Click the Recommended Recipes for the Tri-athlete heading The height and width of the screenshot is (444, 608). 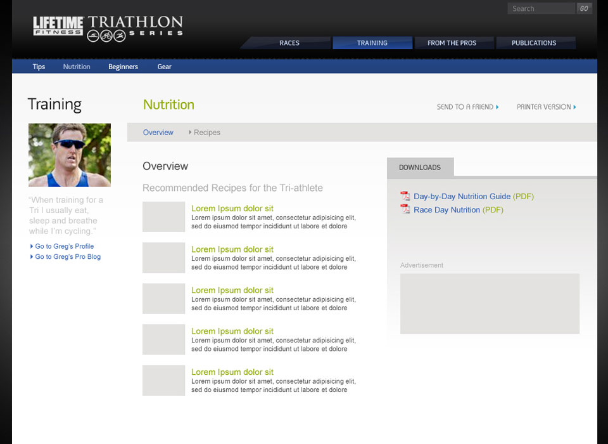click(x=232, y=188)
